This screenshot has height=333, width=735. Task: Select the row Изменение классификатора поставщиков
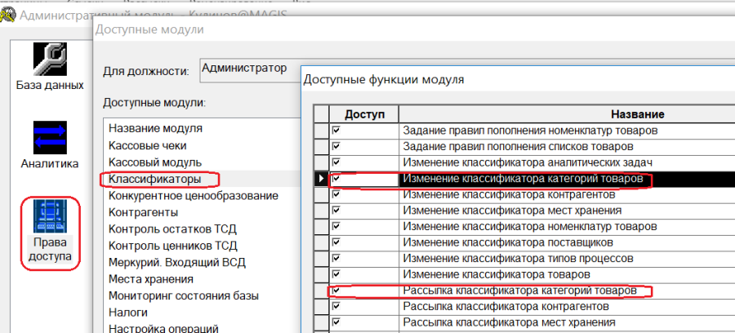click(508, 242)
